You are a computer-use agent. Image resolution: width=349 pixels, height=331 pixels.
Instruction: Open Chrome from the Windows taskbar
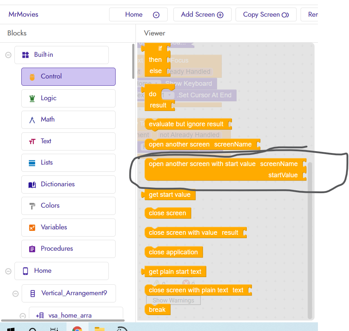(77, 329)
